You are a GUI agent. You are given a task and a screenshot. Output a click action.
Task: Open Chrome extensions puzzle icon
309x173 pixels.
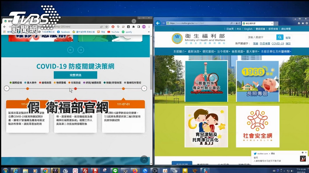[x=134, y=27]
